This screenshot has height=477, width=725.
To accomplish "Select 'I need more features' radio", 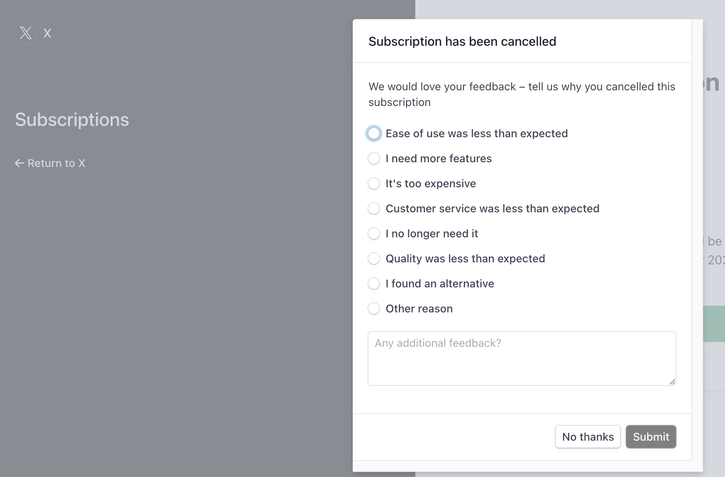I will click(x=374, y=159).
